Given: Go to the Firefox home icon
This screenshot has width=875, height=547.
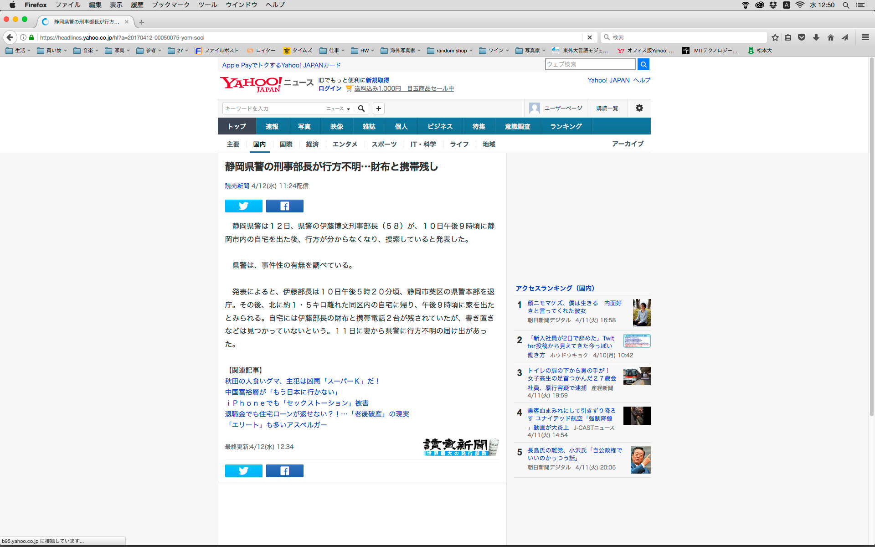Looking at the screenshot, I should (x=830, y=37).
